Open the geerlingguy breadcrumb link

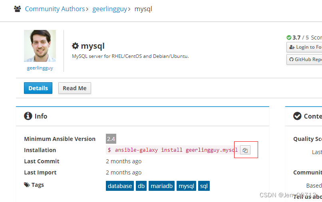pyautogui.click(x=109, y=9)
